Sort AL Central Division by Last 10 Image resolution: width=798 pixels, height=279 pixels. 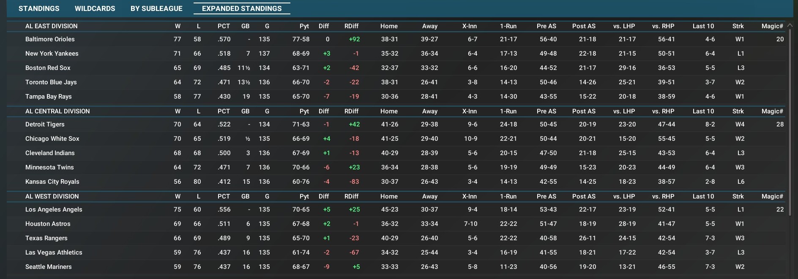point(703,111)
